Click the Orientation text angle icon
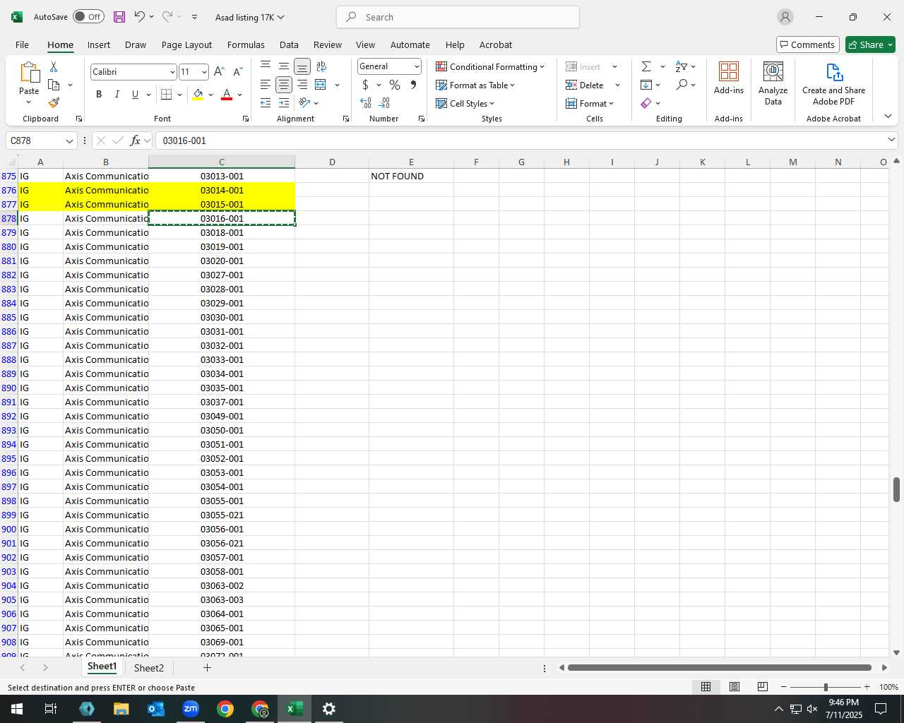 [304, 103]
